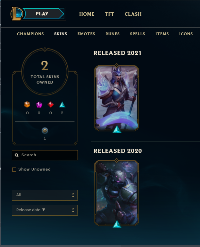Click the magnifier icon in Search box

pos(17,155)
